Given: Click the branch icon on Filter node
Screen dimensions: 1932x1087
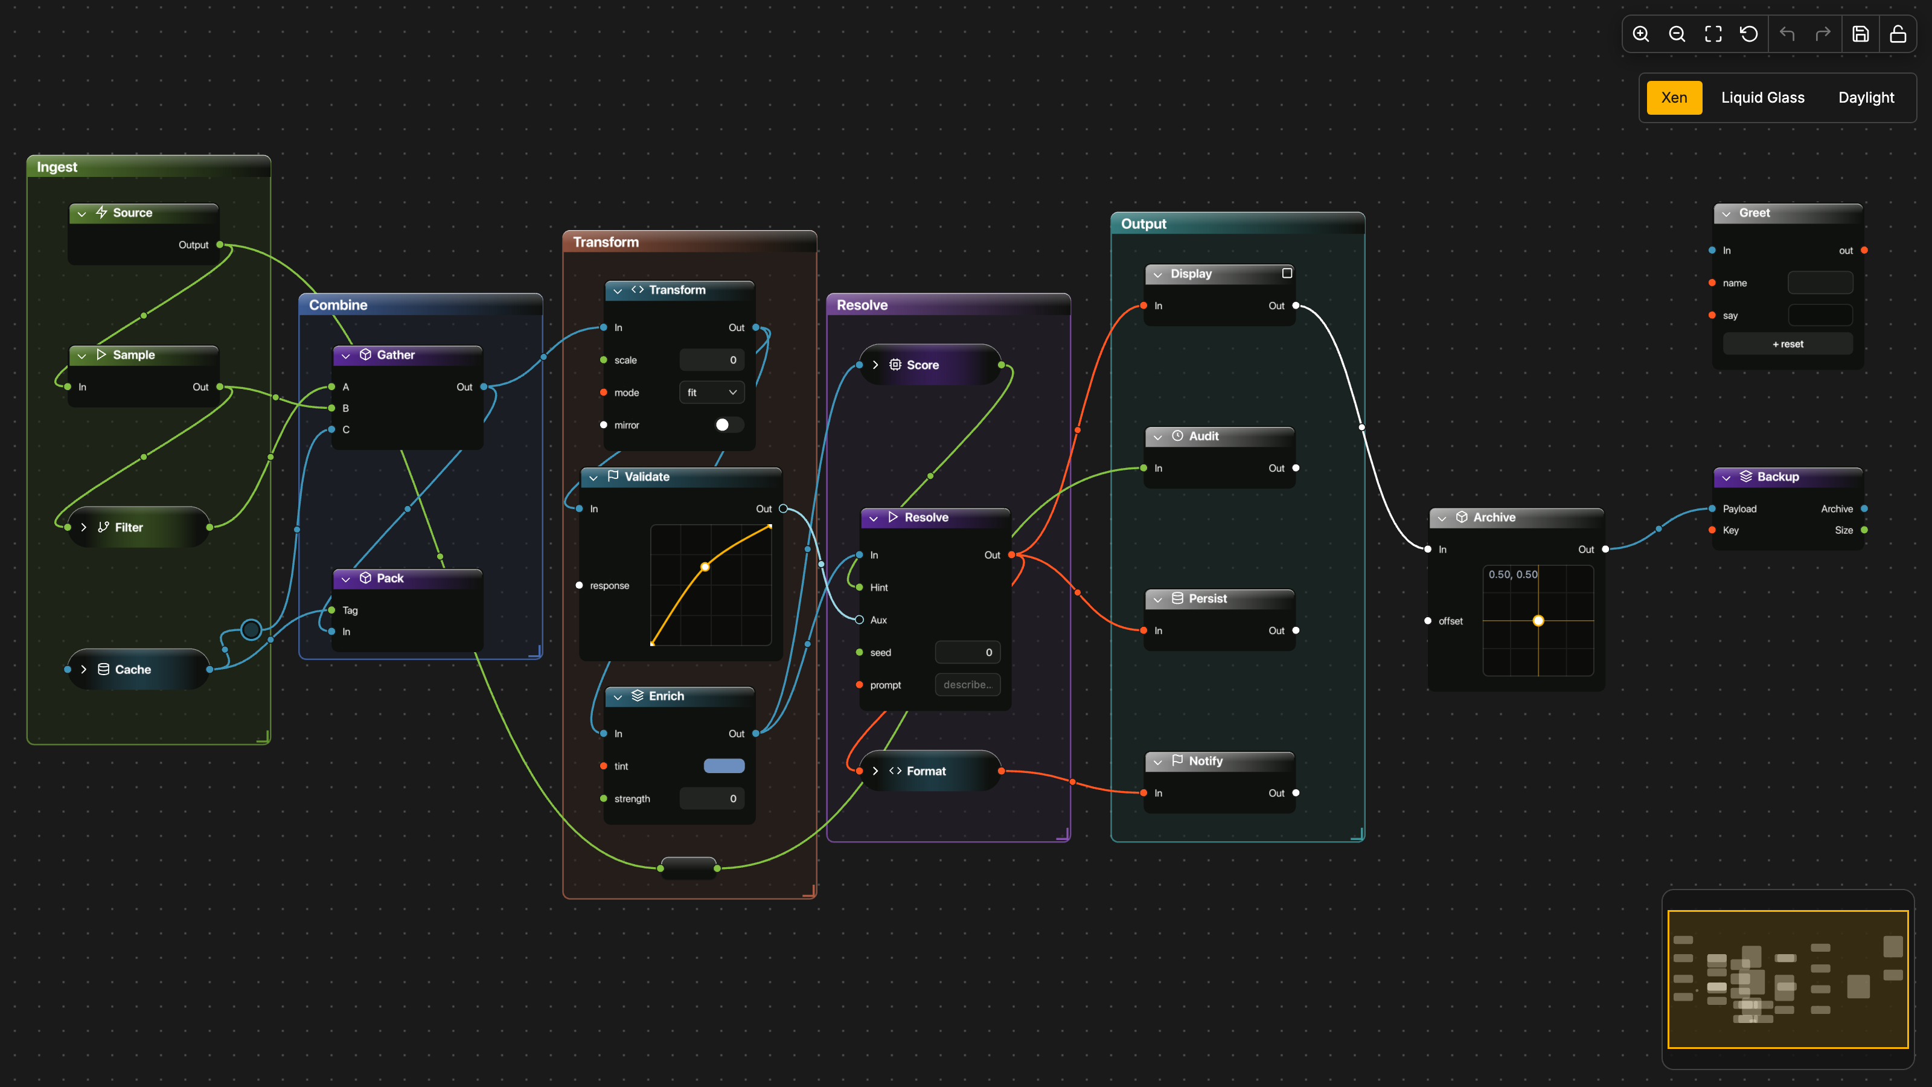Looking at the screenshot, I should [103, 527].
